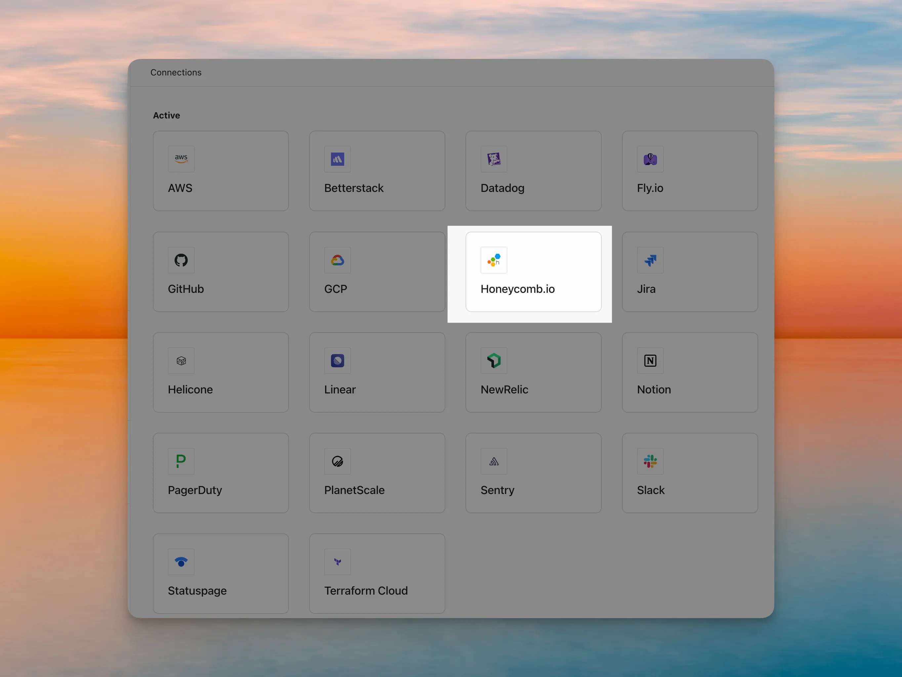Click the Connections window title
902x677 pixels.
pyautogui.click(x=176, y=72)
